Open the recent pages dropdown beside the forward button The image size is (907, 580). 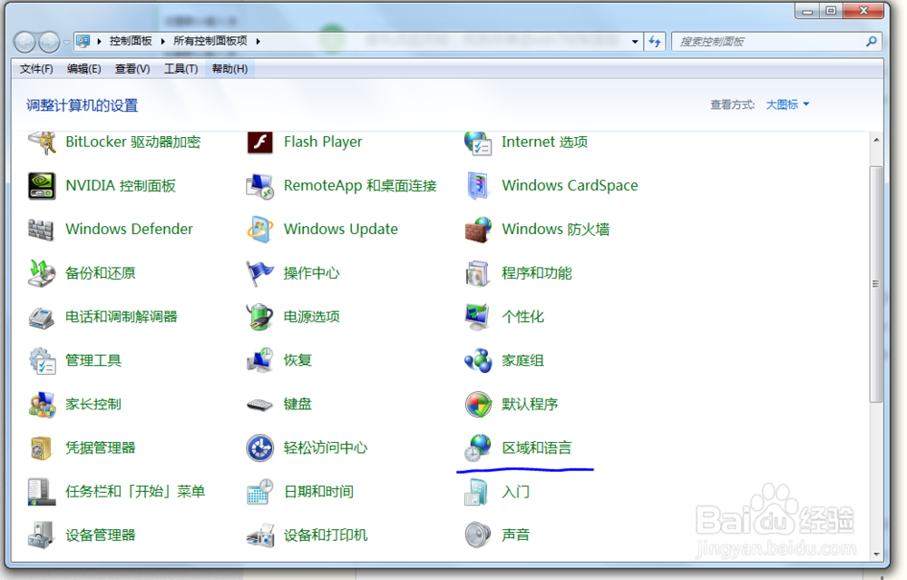pyautogui.click(x=66, y=42)
